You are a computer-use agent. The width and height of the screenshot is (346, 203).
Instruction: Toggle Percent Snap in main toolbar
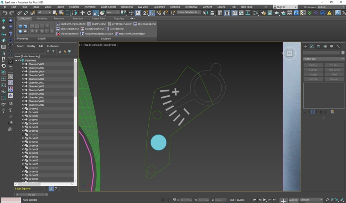click(x=159, y=13)
